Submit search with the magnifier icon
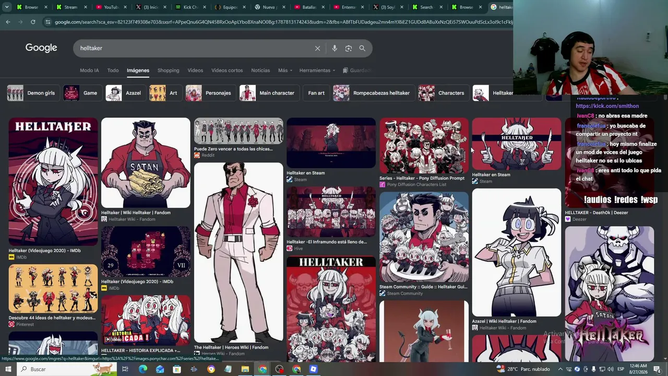668x376 pixels. [x=362, y=48]
